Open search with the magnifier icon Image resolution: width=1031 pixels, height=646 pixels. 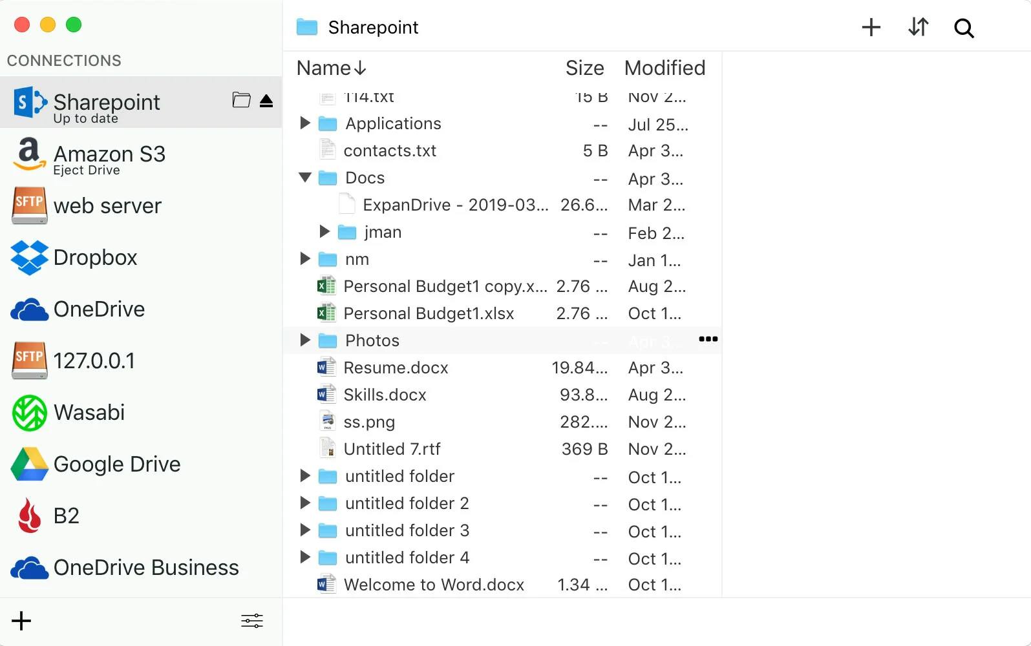(964, 28)
